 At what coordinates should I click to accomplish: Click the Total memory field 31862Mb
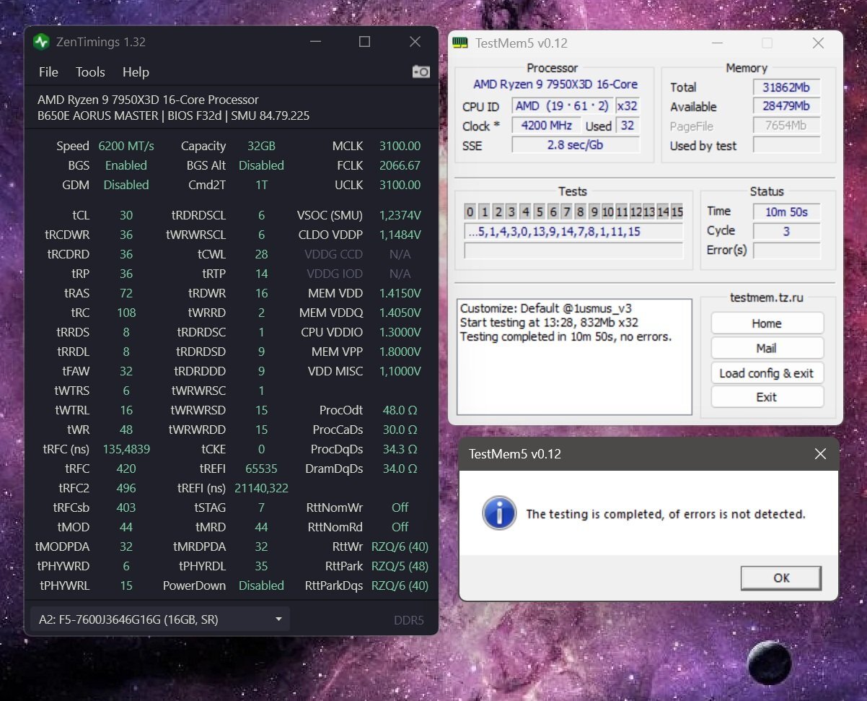787,87
